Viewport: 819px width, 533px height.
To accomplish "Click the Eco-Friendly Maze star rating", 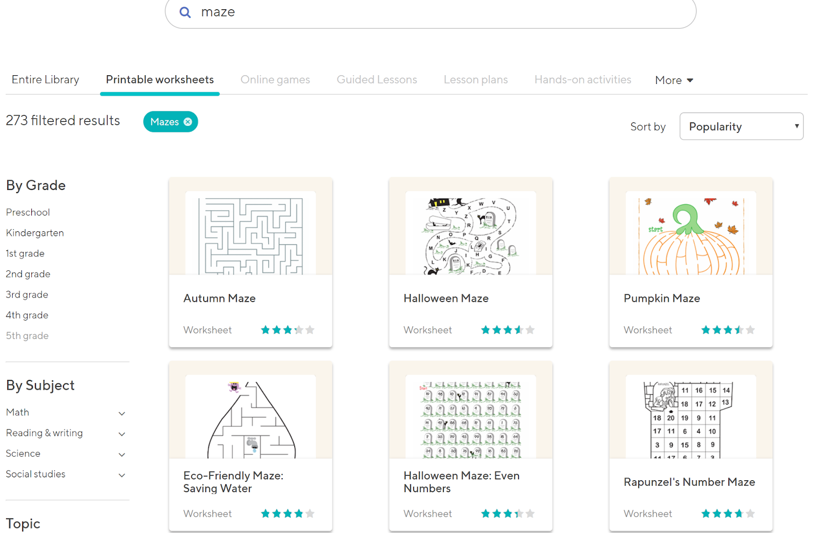I will tap(287, 514).
